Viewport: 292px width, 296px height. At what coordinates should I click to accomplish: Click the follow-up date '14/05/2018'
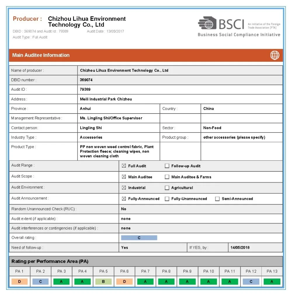tap(240, 247)
